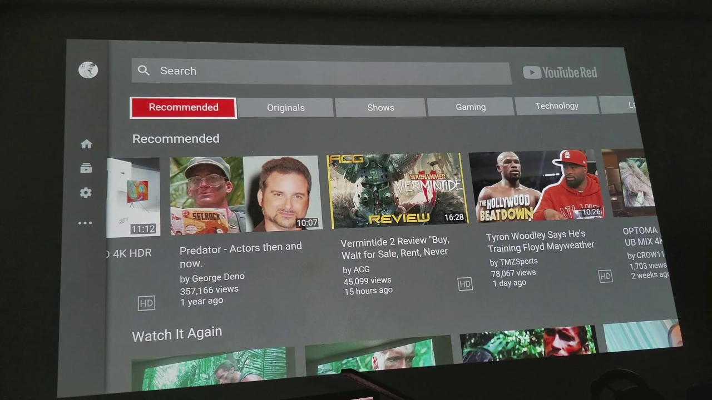
Task: Click the 'Watch It Again' heading
Action: click(177, 334)
